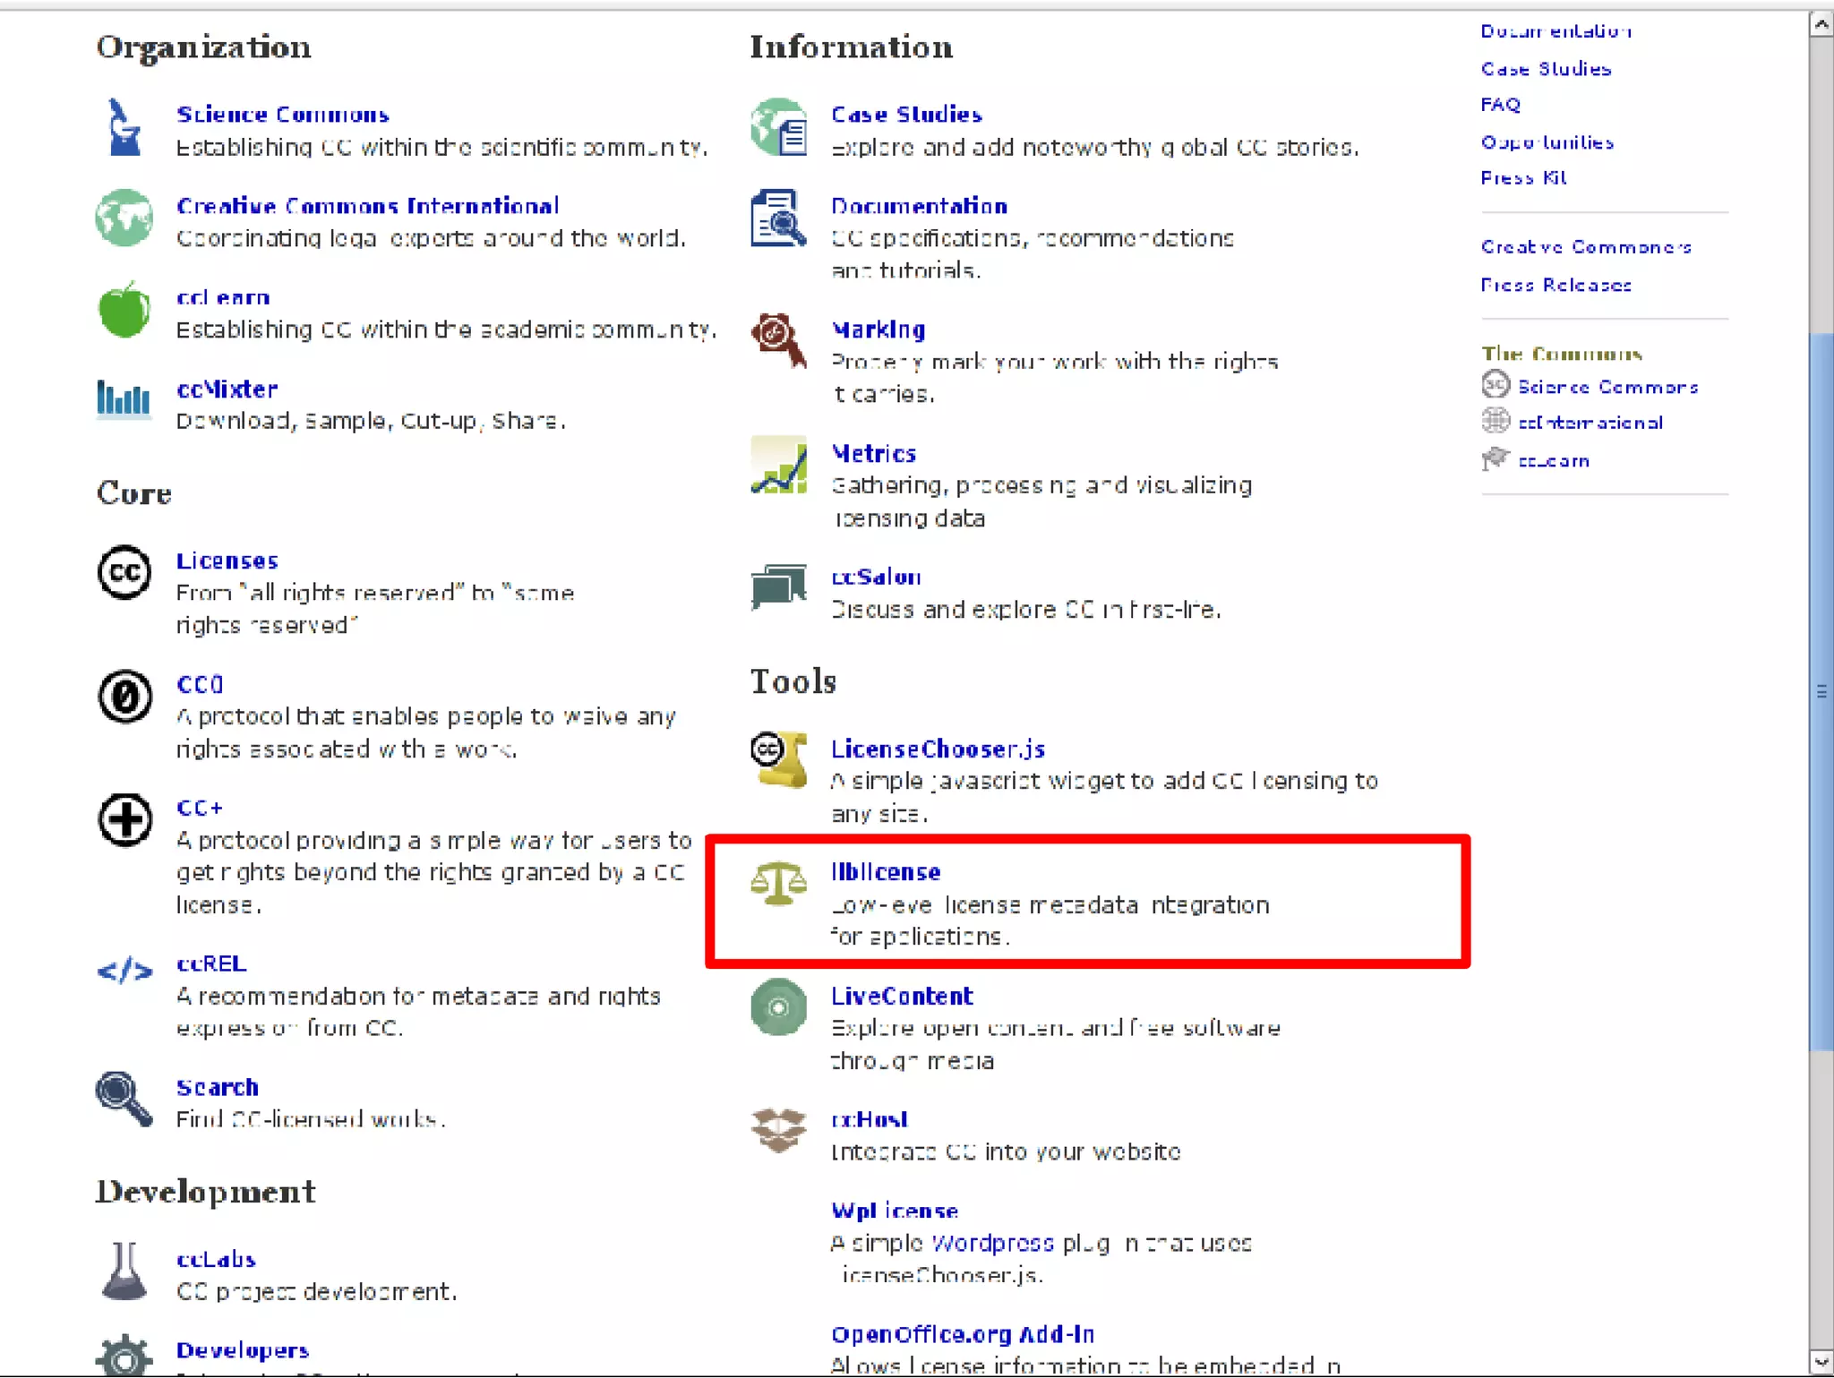The width and height of the screenshot is (1834, 1378).
Task: Open Press Kit in the sidebar
Action: point(1523,177)
